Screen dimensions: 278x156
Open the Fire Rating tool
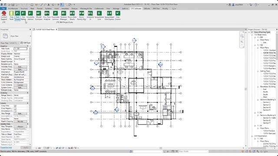23,16
